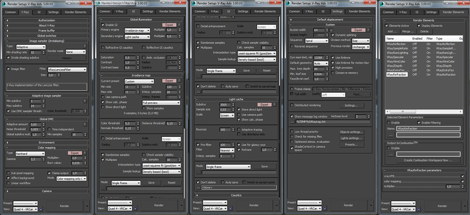Toggle Dynamic splitting checkbox
This screenshot has width=470, height=215.
point(333,35)
